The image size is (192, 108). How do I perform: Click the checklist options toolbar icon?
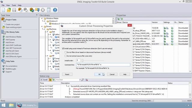point(49,10)
